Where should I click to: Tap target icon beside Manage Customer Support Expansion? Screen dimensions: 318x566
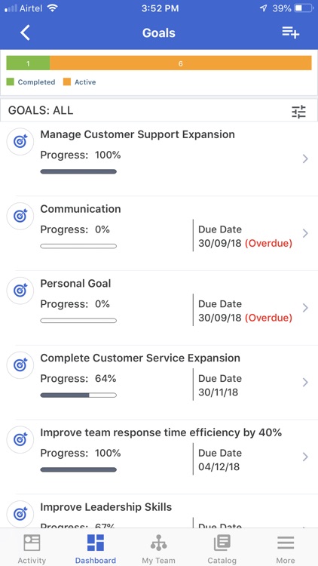tap(20, 142)
